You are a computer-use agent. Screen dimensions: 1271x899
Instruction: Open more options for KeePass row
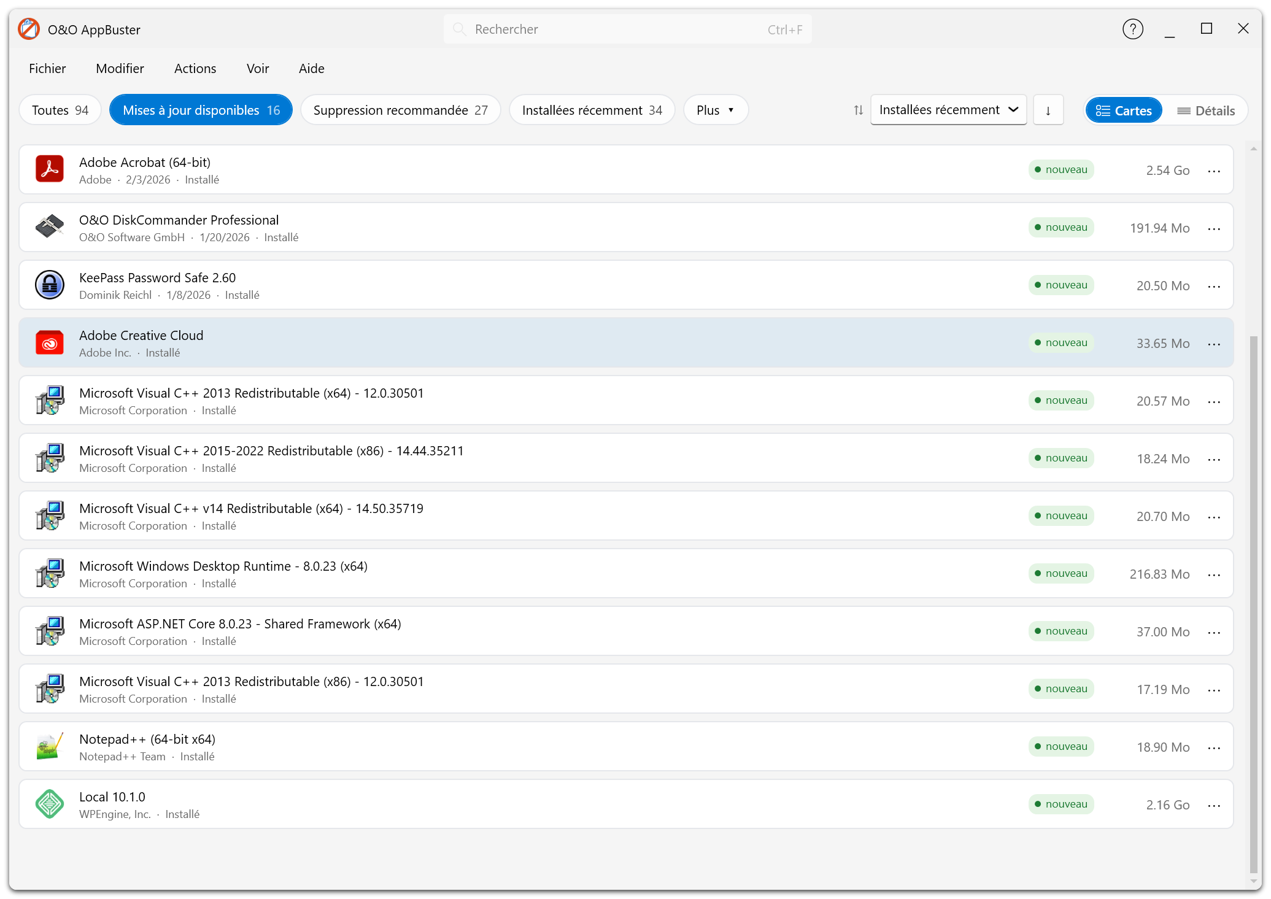(x=1213, y=286)
